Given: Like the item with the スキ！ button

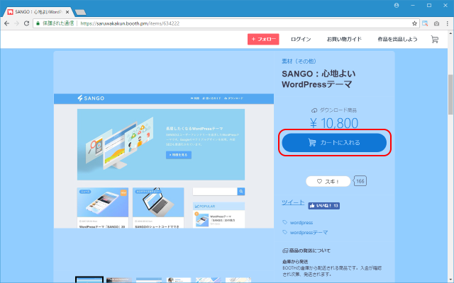Looking at the screenshot, I should [328, 181].
